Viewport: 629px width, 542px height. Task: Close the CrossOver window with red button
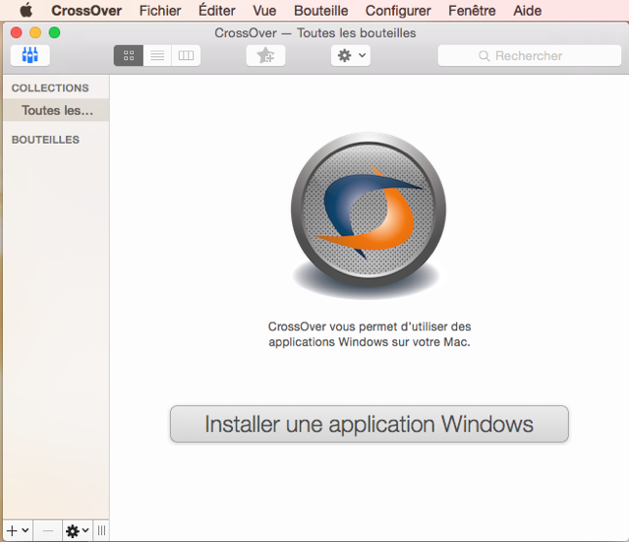(x=16, y=32)
